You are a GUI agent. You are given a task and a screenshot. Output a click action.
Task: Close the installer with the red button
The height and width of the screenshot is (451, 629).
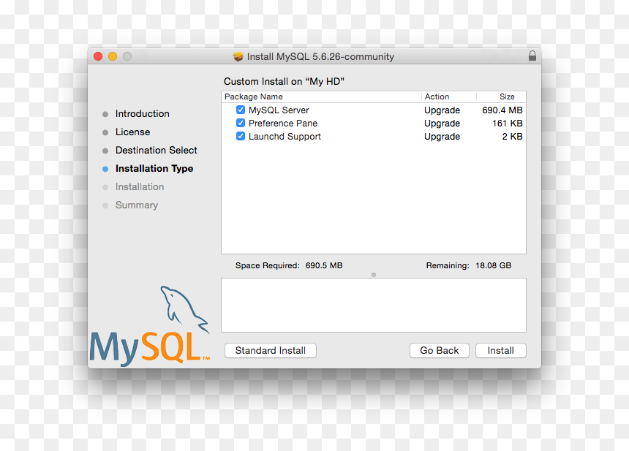98,56
